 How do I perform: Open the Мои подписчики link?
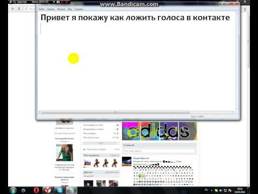pos(91,137)
